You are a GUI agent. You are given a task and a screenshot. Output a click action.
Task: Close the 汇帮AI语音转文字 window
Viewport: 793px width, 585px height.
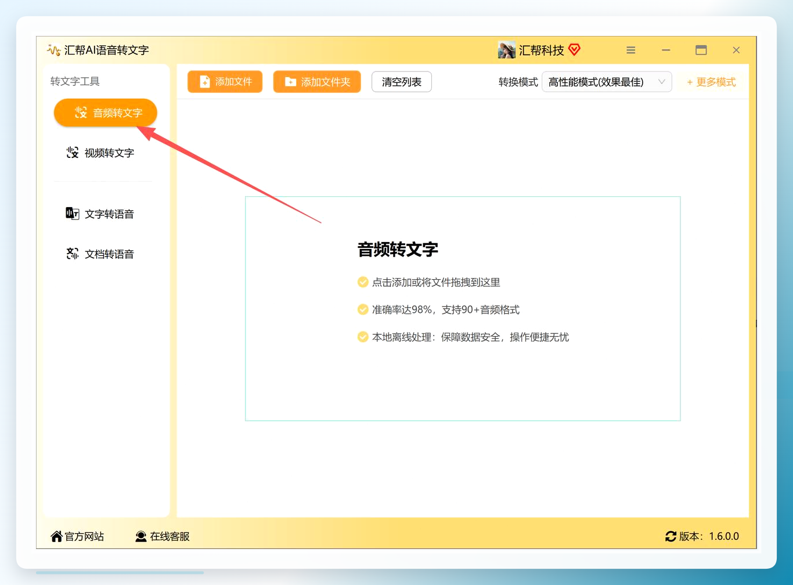pyautogui.click(x=736, y=50)
